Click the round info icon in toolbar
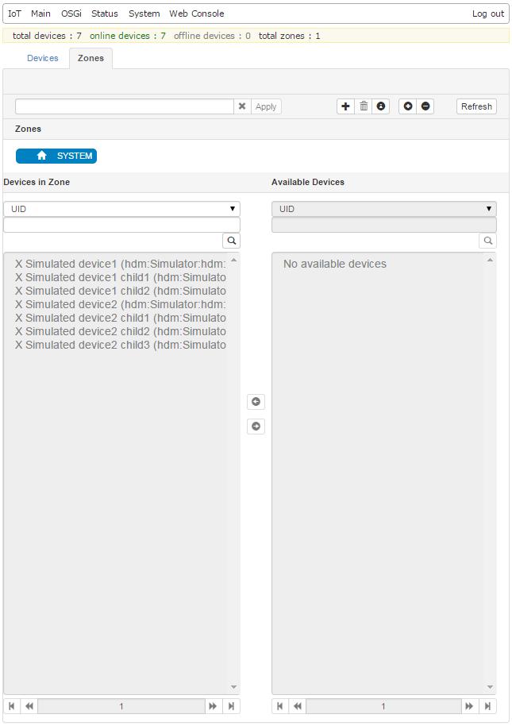The height and width of the screenshot is (726, 512). click(x=381, y=106)
